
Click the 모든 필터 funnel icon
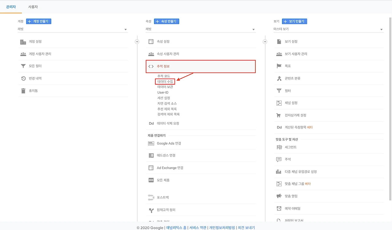(x=23, y=66)
